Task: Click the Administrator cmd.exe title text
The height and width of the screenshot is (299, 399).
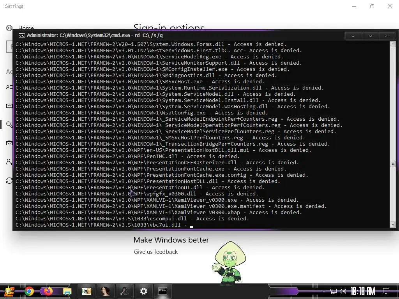Action: pyautogui.click(x=95, y=35)
